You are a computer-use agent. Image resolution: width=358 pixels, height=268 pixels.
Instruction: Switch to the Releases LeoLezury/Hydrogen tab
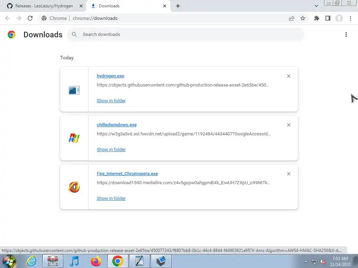pos(44,6)
